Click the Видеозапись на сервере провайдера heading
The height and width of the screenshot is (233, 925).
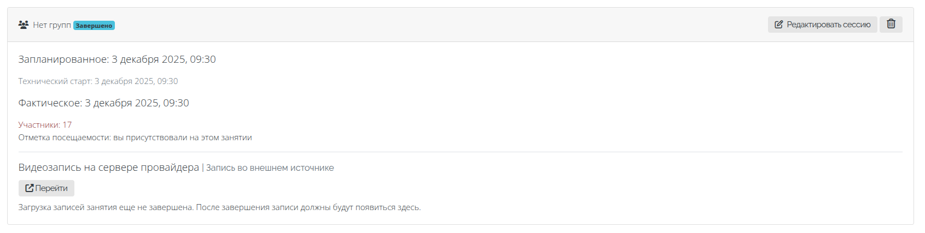[108, 168]
